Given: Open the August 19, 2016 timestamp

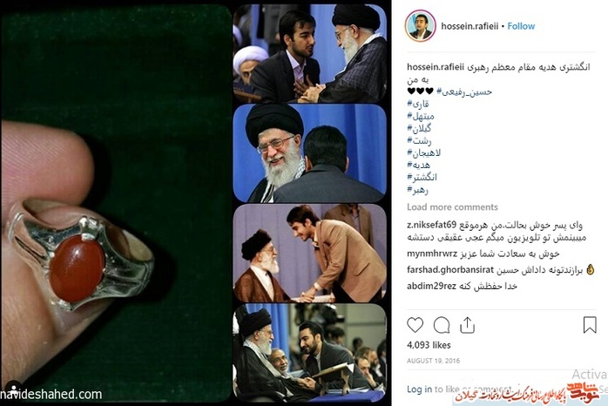Looking at the screenshot, I should [x=433, y=361].
